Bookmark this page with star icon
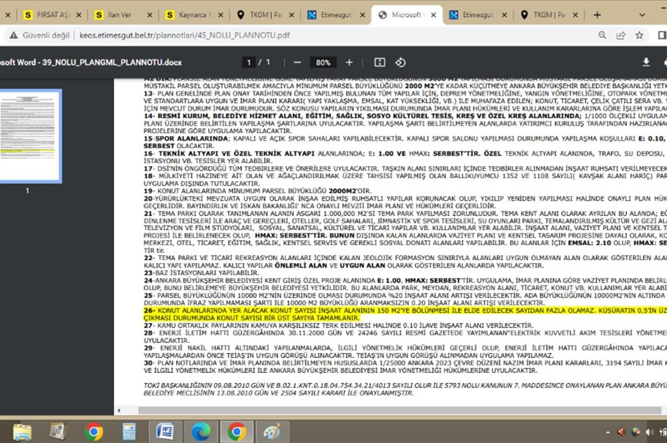Viewport: 667px width, 443px height. click(x=639, y=35)
